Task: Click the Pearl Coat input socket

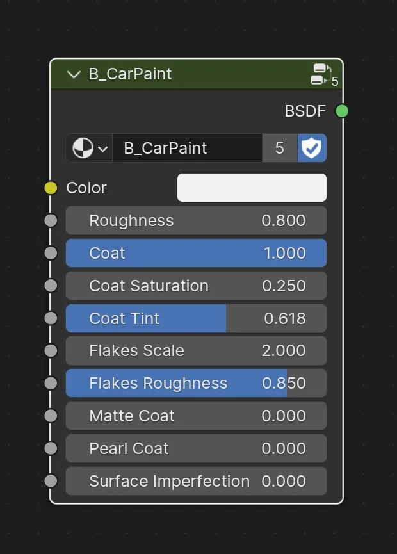Action: [x=50, y=448]
